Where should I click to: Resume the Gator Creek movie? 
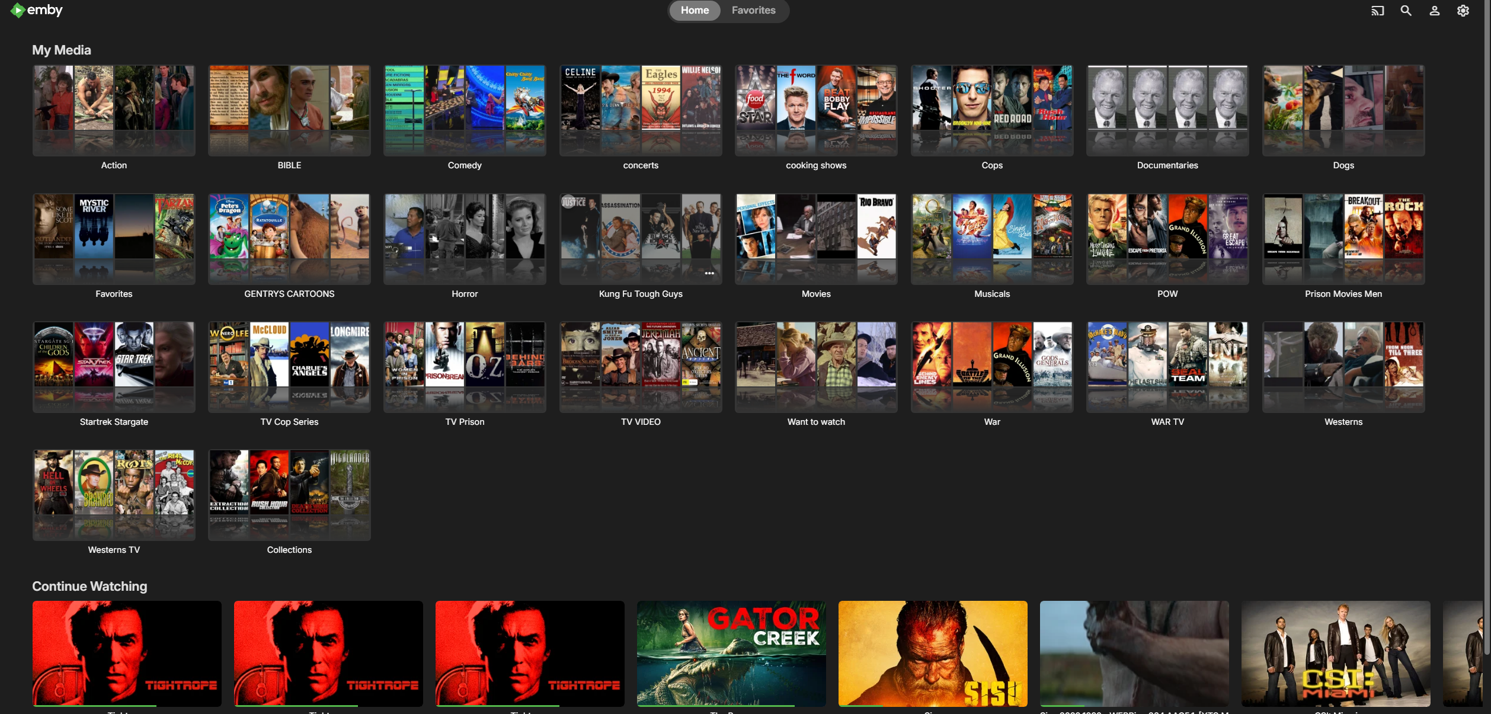click(x=731, y=652)
